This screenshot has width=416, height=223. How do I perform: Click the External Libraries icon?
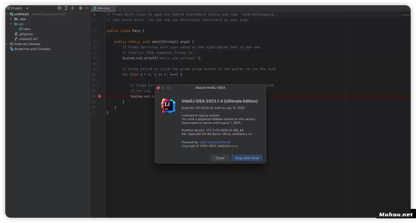11,44
